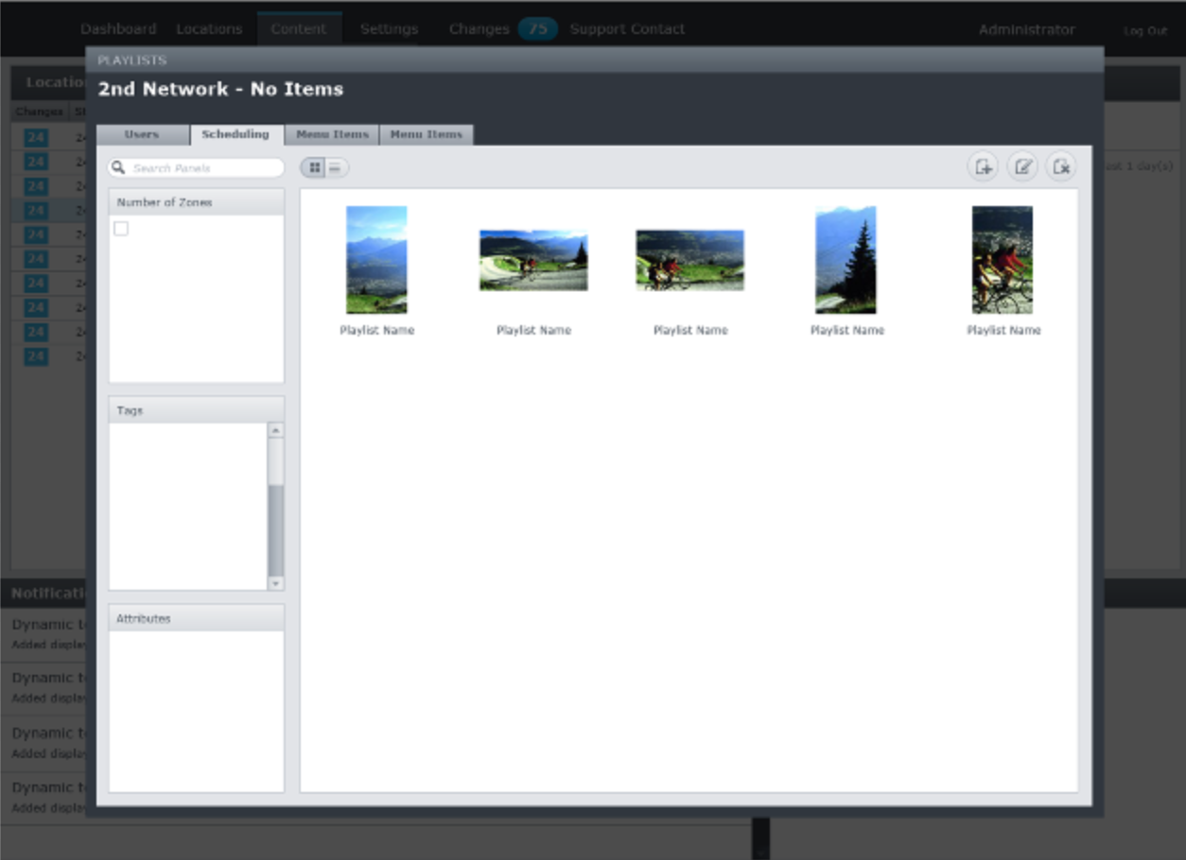The width and height of the screenshot is (1186, 860).
Task: Select the landscape close-up cyclists playlist thumbnail
Action: (690, 260)
